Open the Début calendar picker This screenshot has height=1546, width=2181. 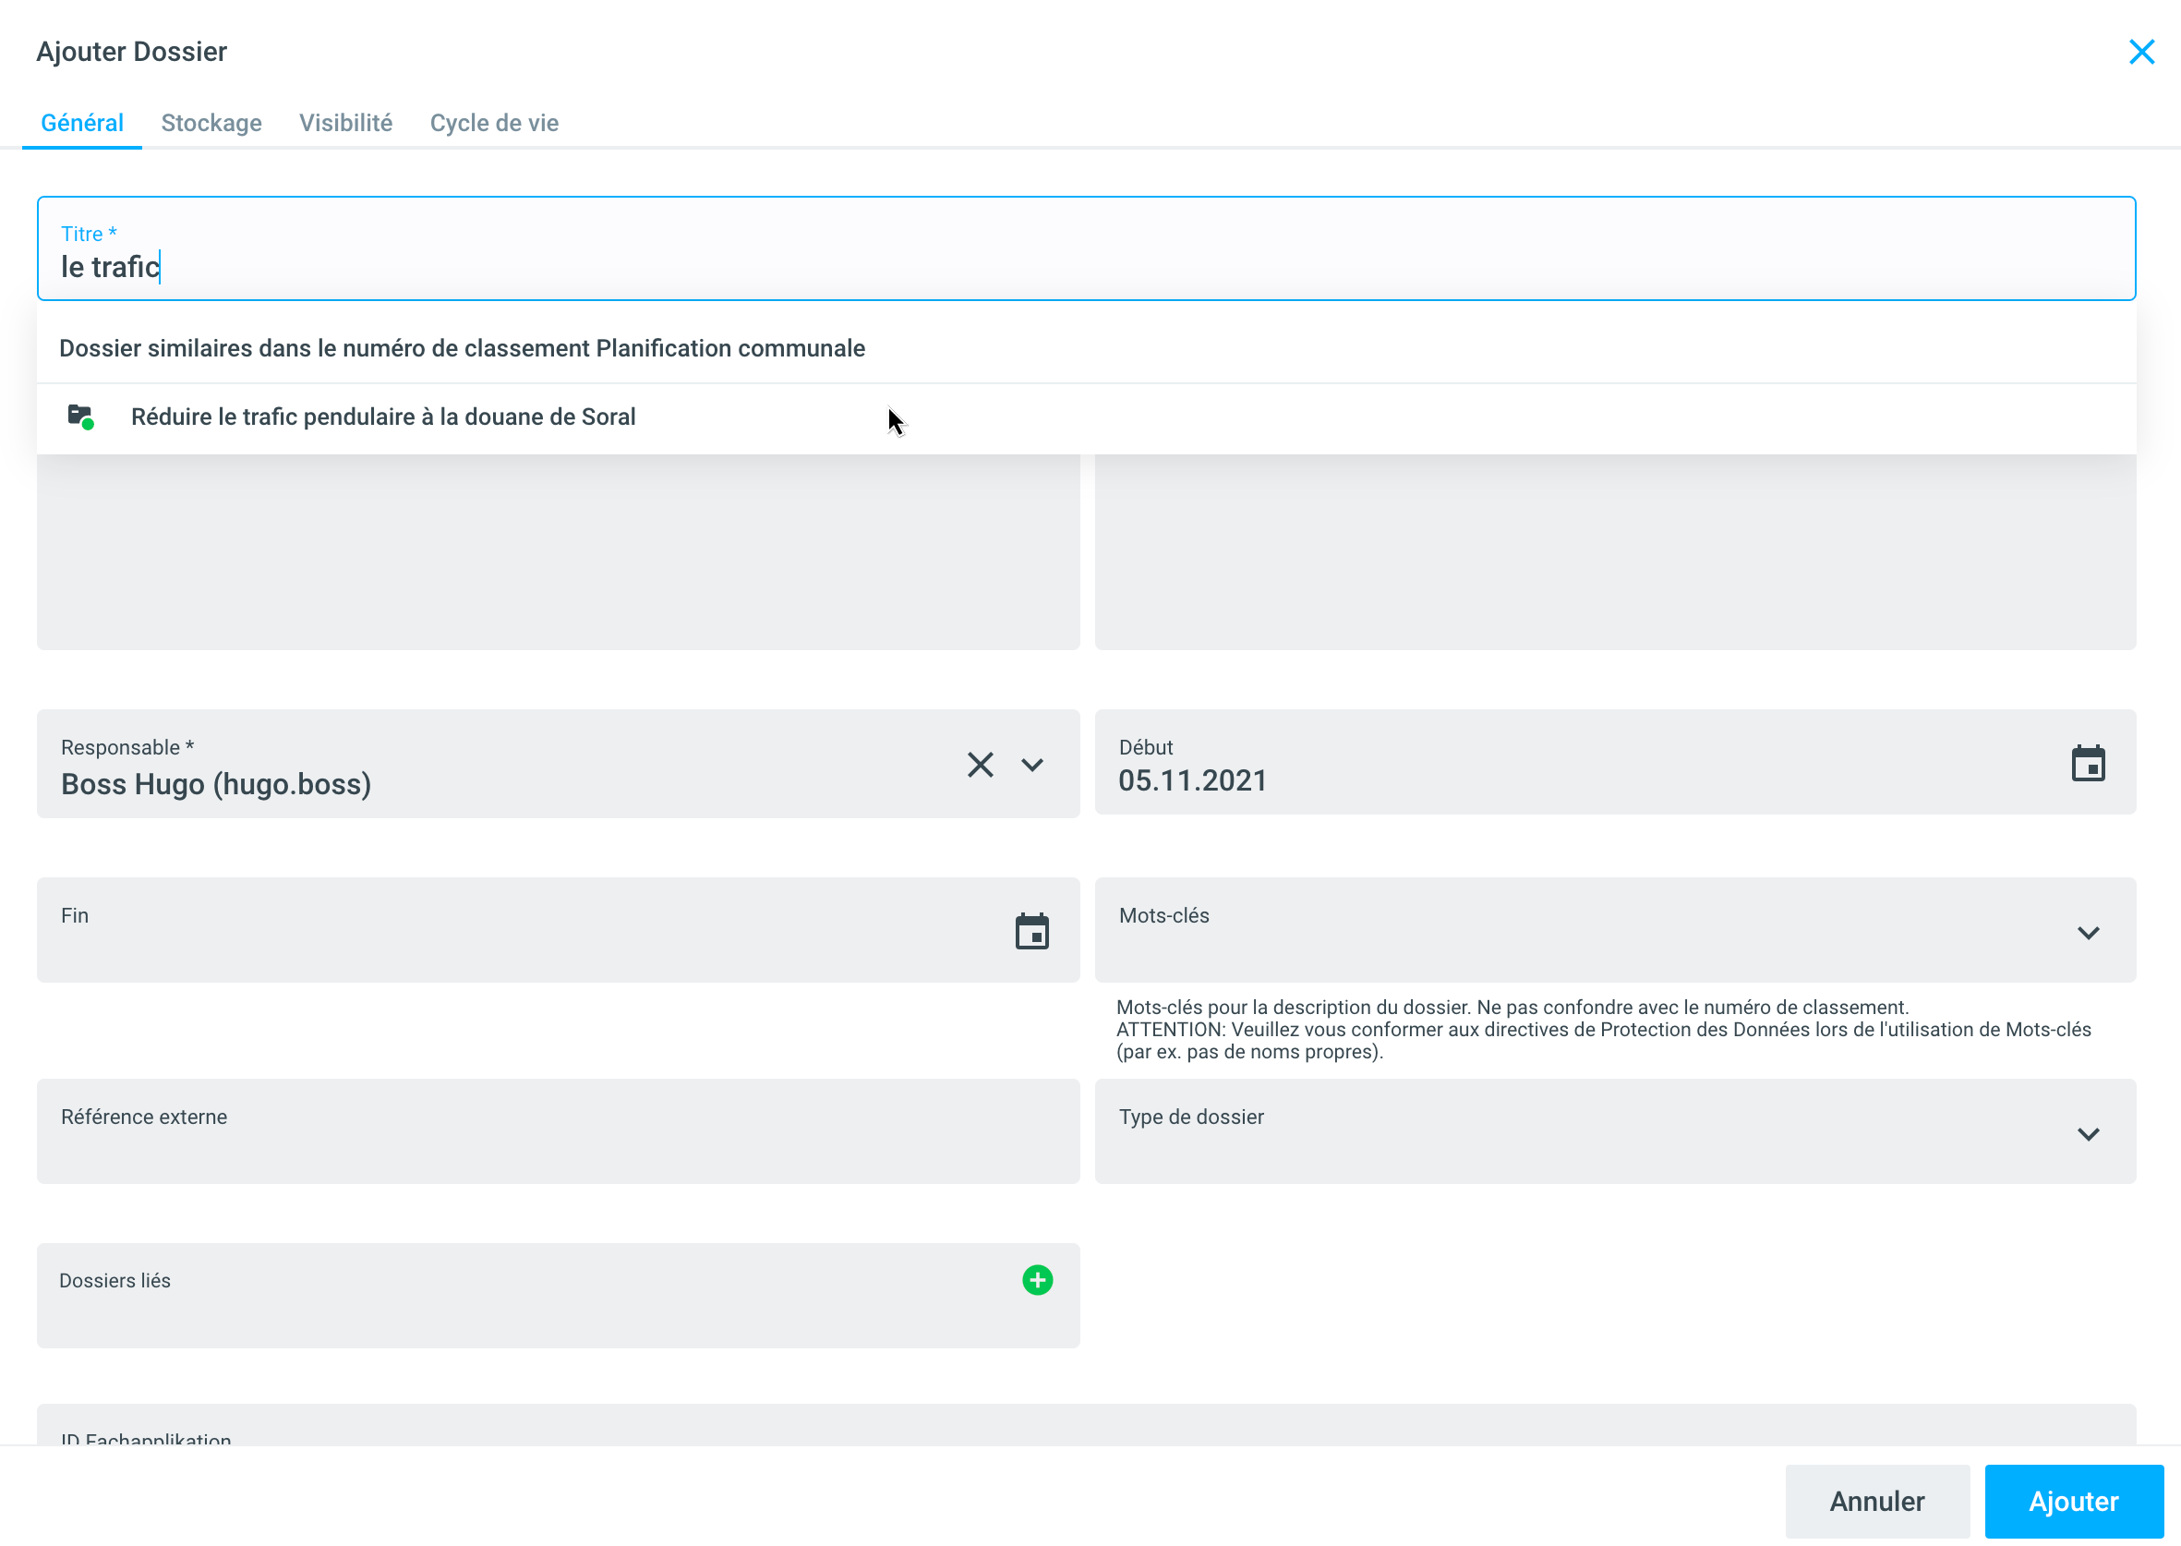click(x=2087, y=764)
